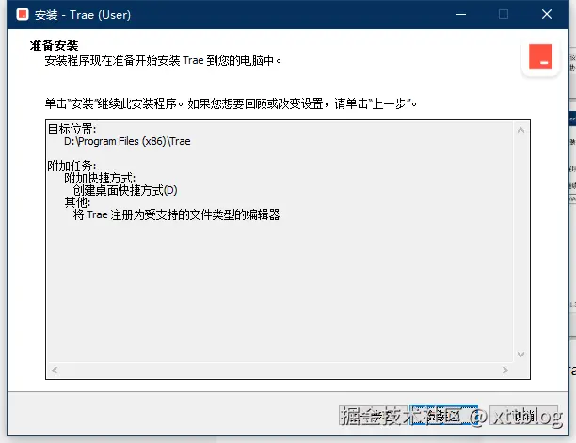The width and height of the screenshot is (576, 443).
Task: Close the Trae installer window
Action: (x=547, y=14)
